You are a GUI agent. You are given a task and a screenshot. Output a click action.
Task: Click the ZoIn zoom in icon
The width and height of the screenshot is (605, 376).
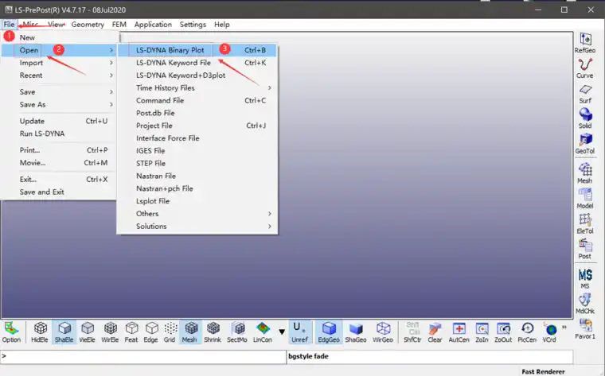[x=482, y=332]
